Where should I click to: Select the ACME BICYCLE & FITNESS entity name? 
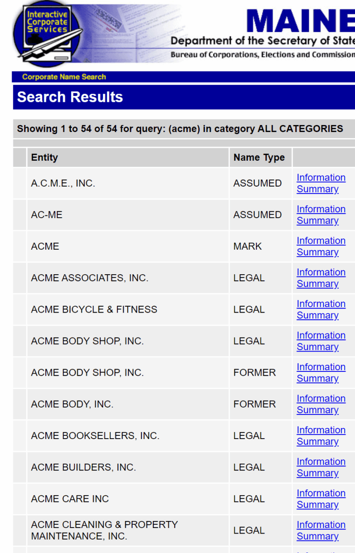[94, 309]
